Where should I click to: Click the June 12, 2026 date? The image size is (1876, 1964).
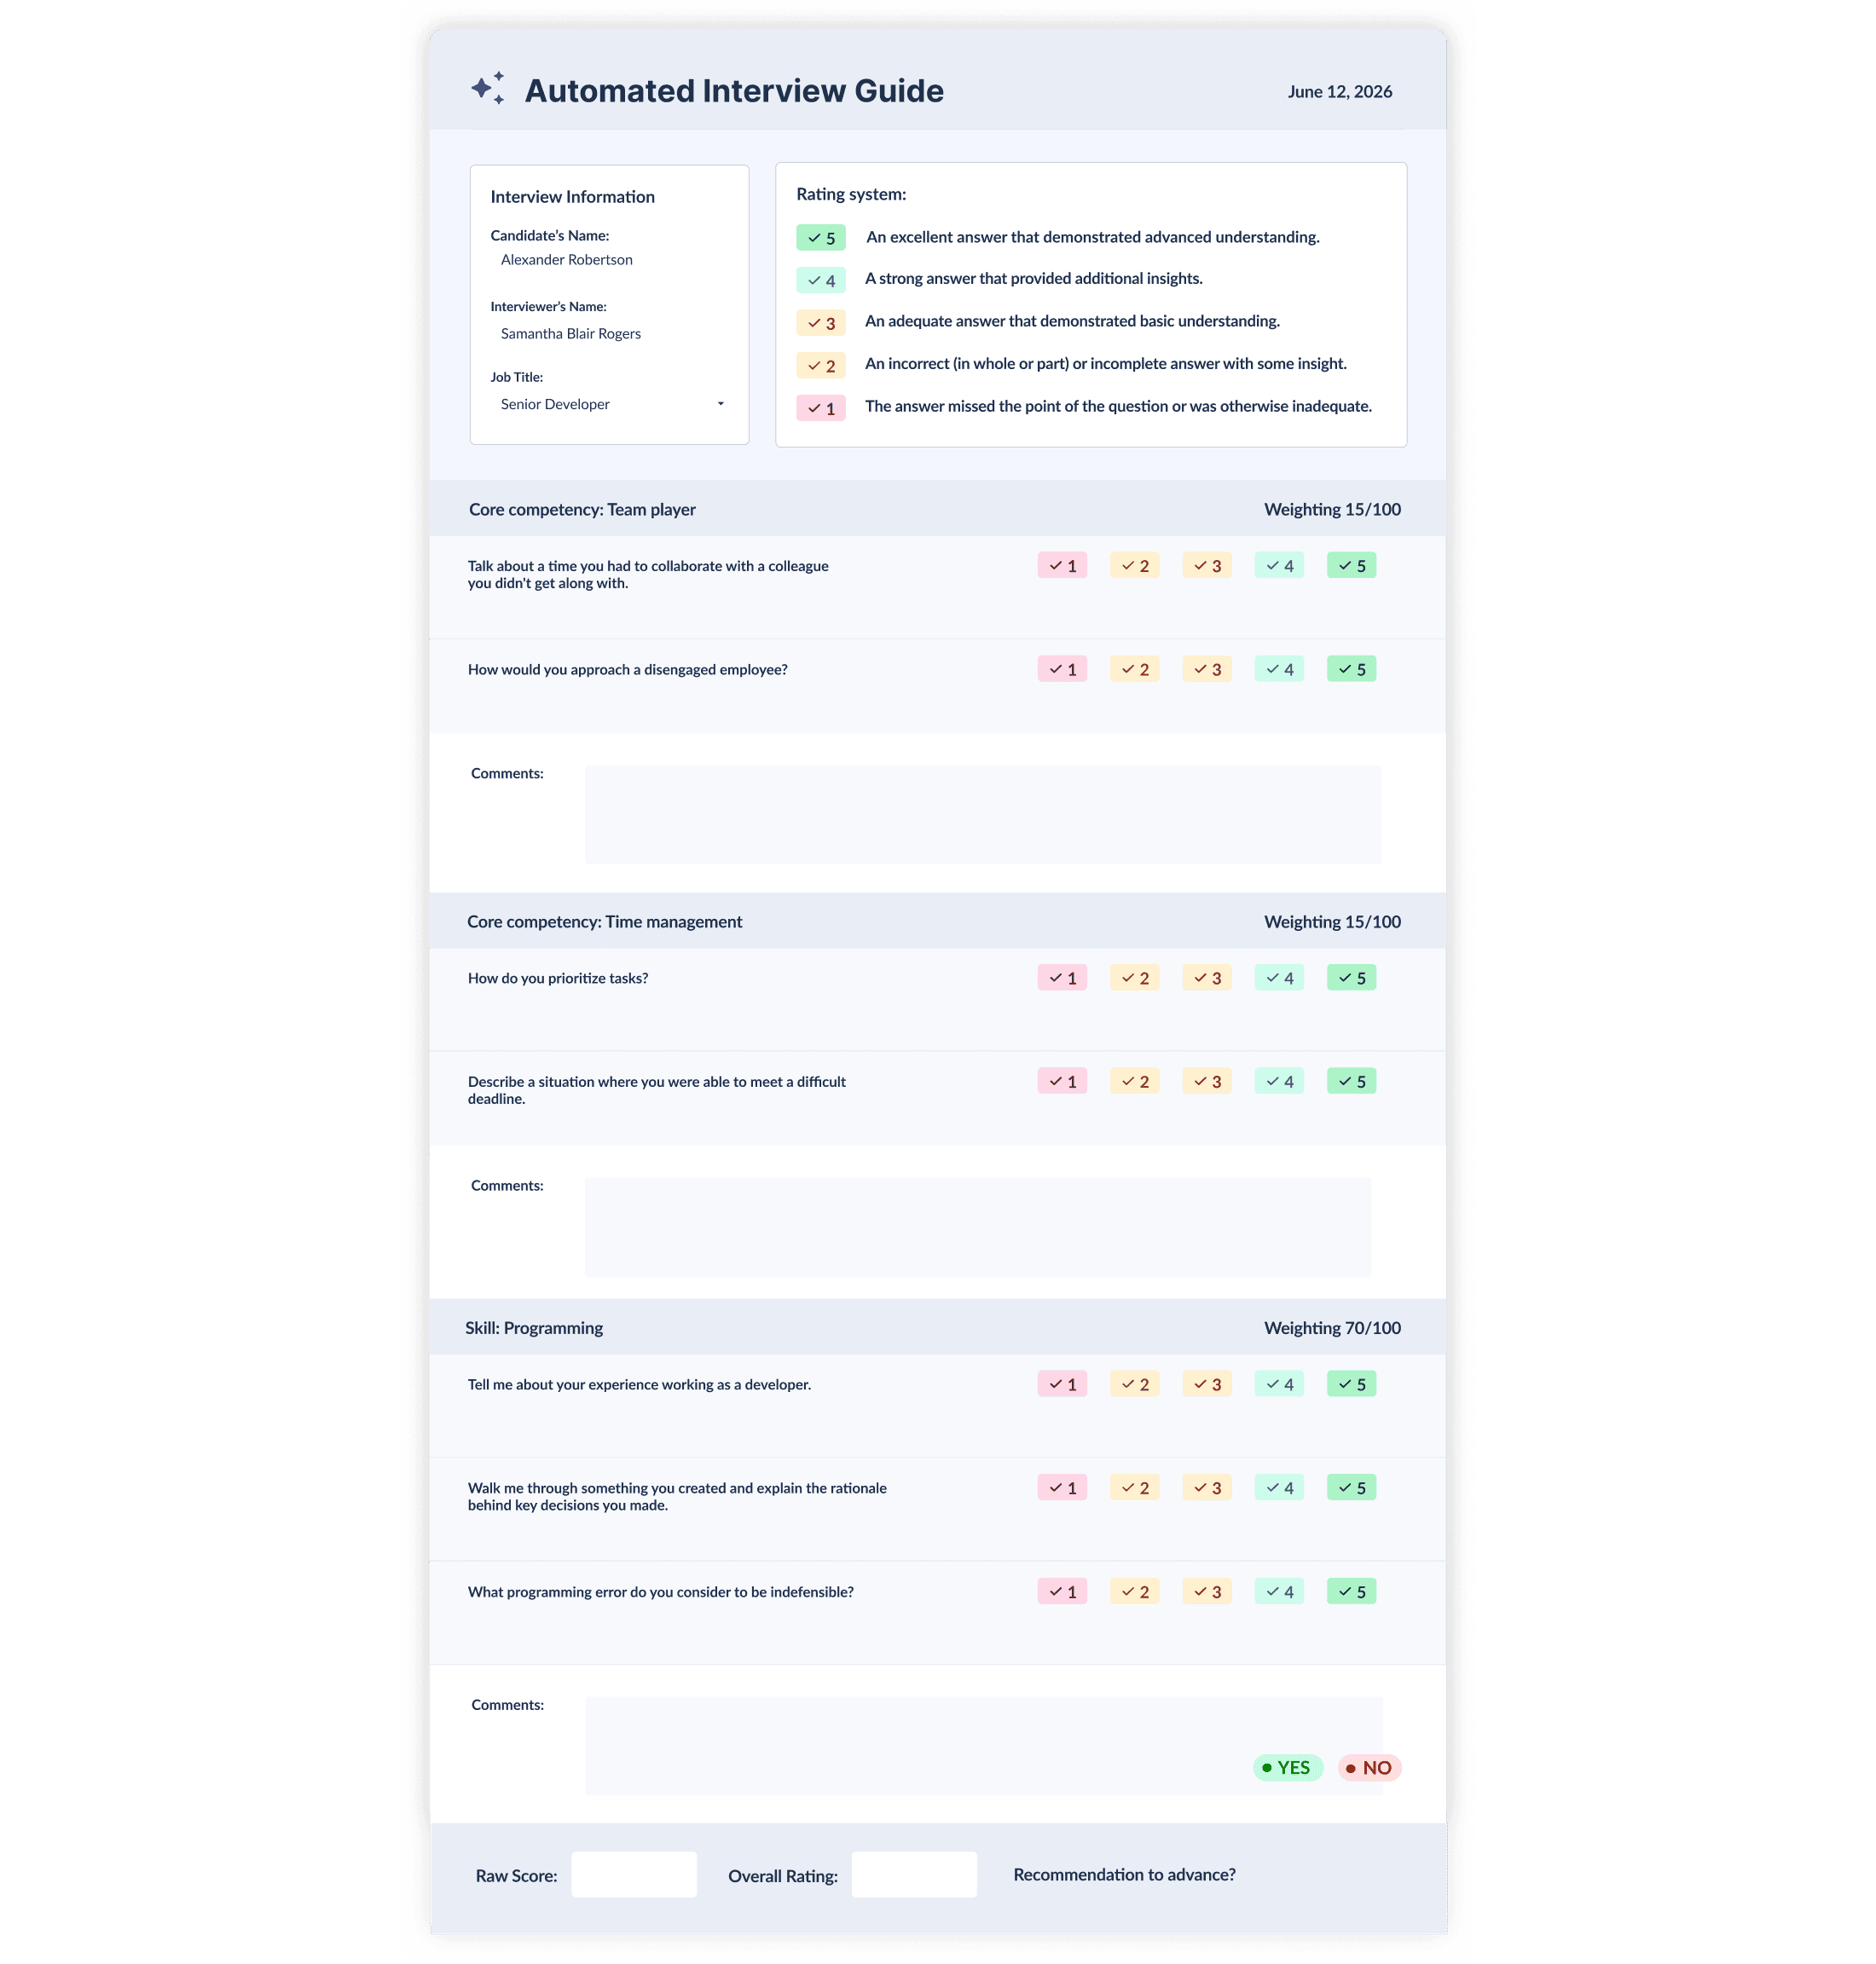[x=1339, y=92]
